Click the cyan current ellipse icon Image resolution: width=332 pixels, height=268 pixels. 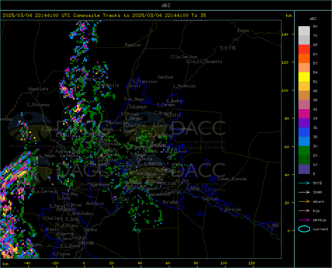[x=304, y=229]
